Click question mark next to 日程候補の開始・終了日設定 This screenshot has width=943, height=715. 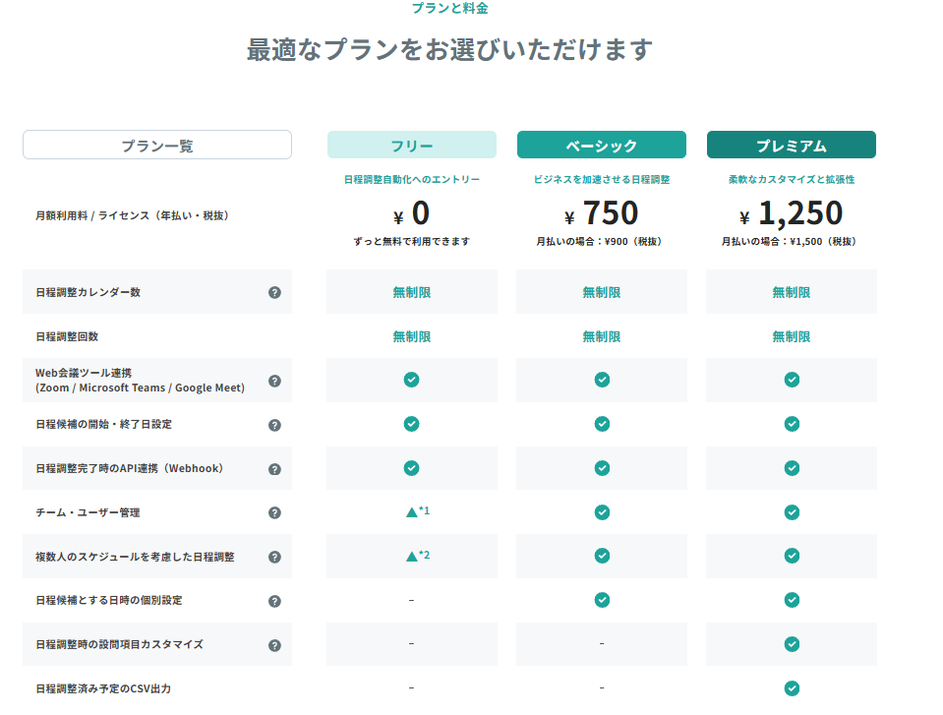tap(274, 425)
